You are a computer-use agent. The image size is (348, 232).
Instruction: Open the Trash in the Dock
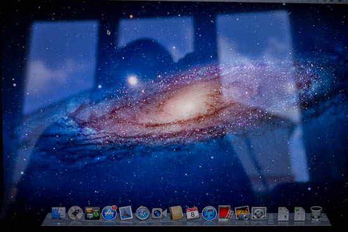(316, 214)
